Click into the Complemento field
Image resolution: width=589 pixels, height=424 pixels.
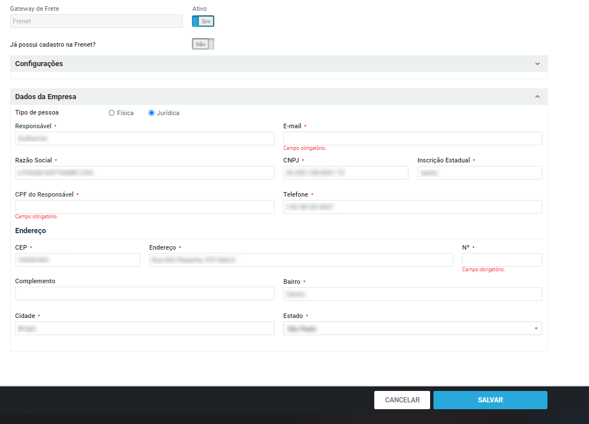pos(145,293)
